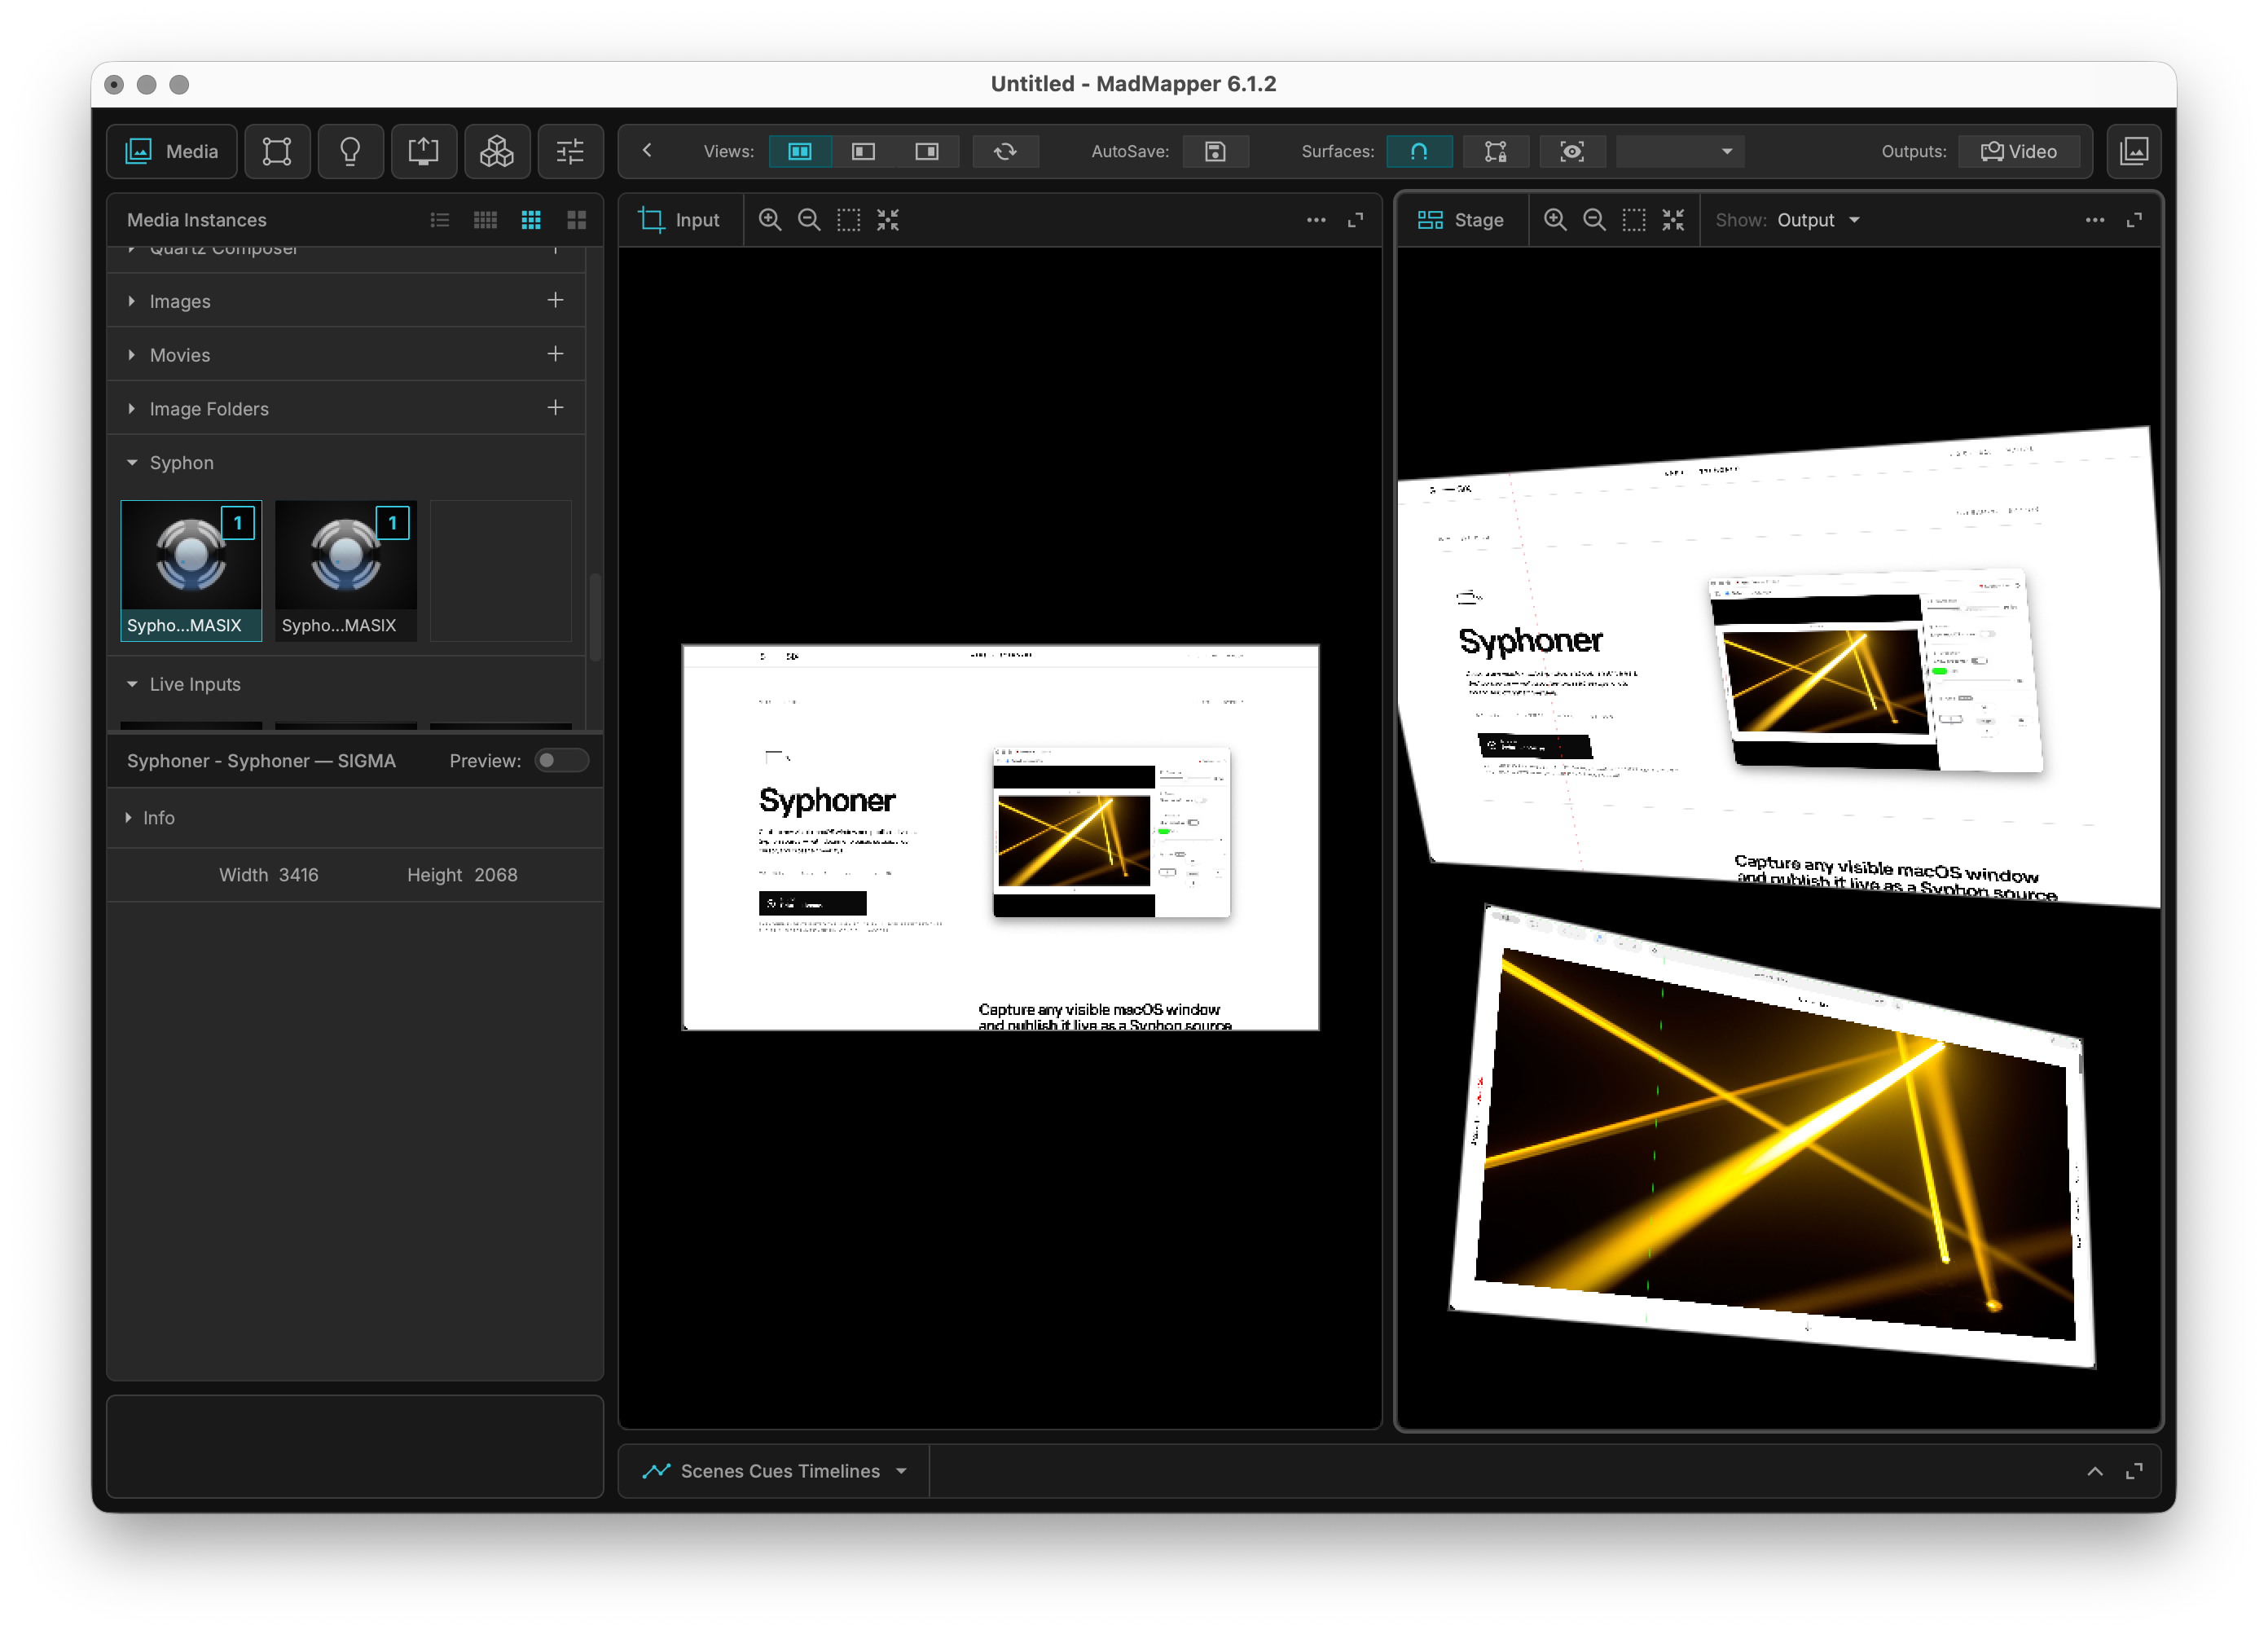Switch Media Instances to medium grid view
2268x1634 pixels.
pos(531,220)
